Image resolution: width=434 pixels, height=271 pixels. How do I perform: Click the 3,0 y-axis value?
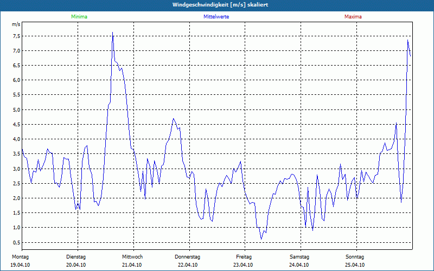tap(16, 169)
